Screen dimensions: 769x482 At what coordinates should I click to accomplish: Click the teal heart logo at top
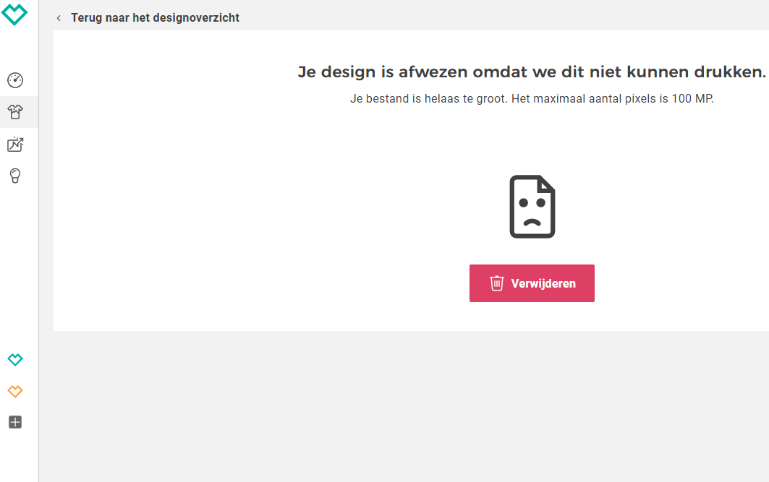point(14,13)
